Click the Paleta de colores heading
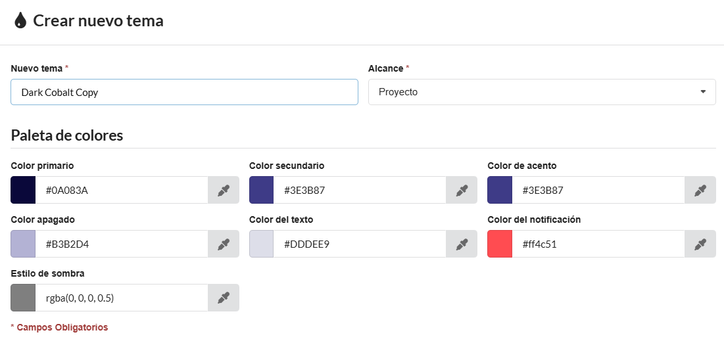 pyautogui.click(x=67, y=135)
